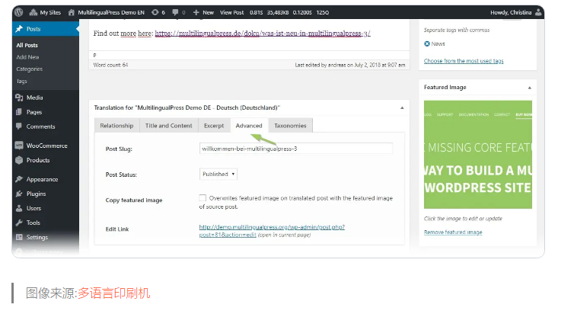
Task: Open the comments bubble icon in admin bar
Action: pyautogui.click(x=175, y=12)
